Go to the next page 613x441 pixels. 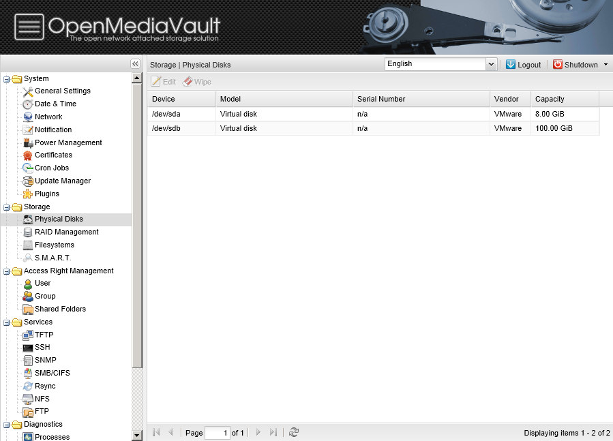tap(258, 432)
